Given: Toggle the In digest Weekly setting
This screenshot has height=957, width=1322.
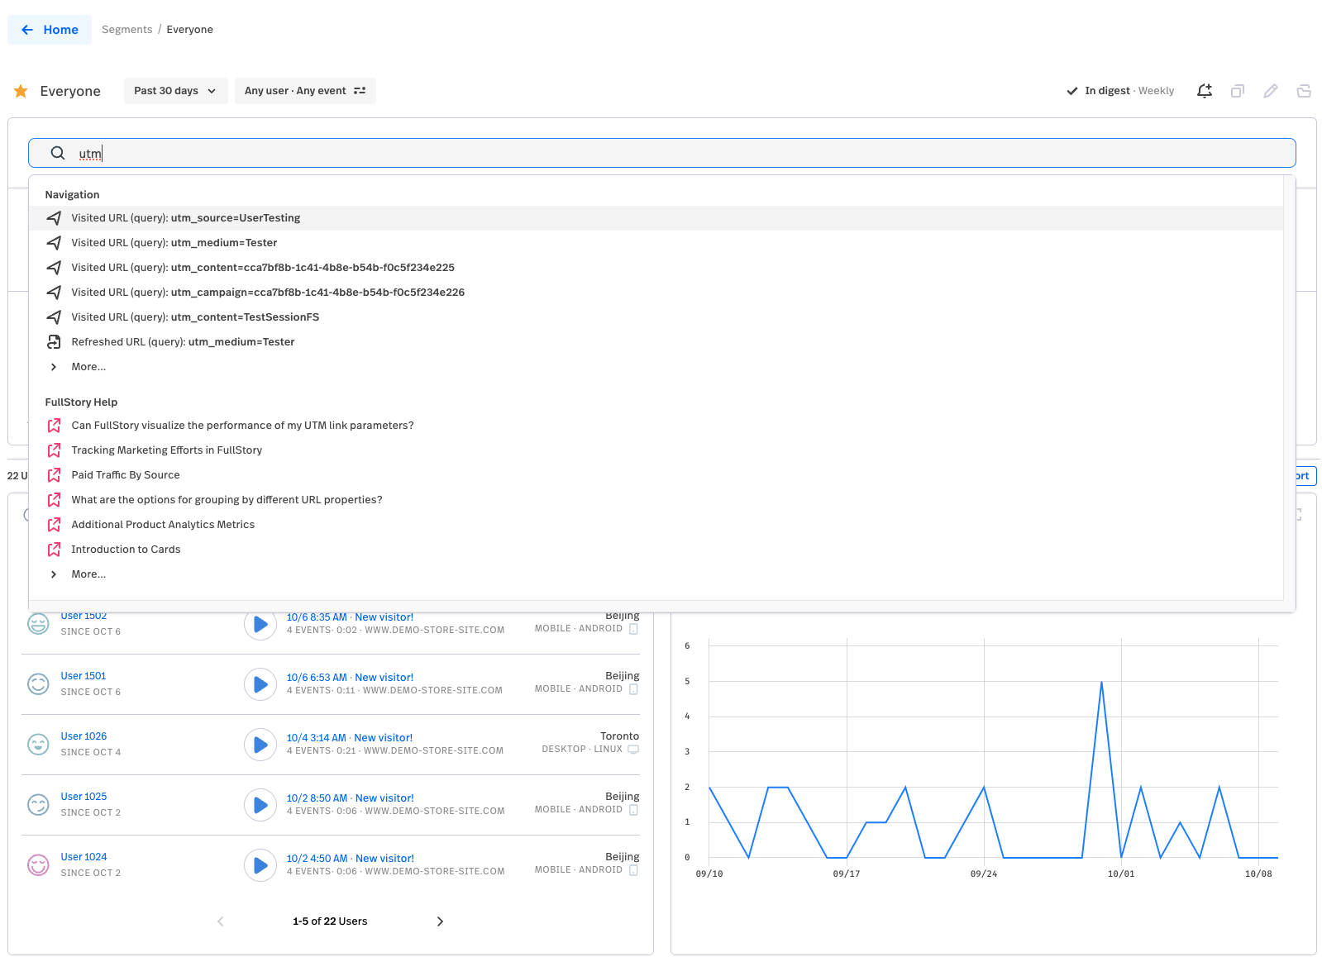Looking at the screenshot, I should coord(1120,91).
